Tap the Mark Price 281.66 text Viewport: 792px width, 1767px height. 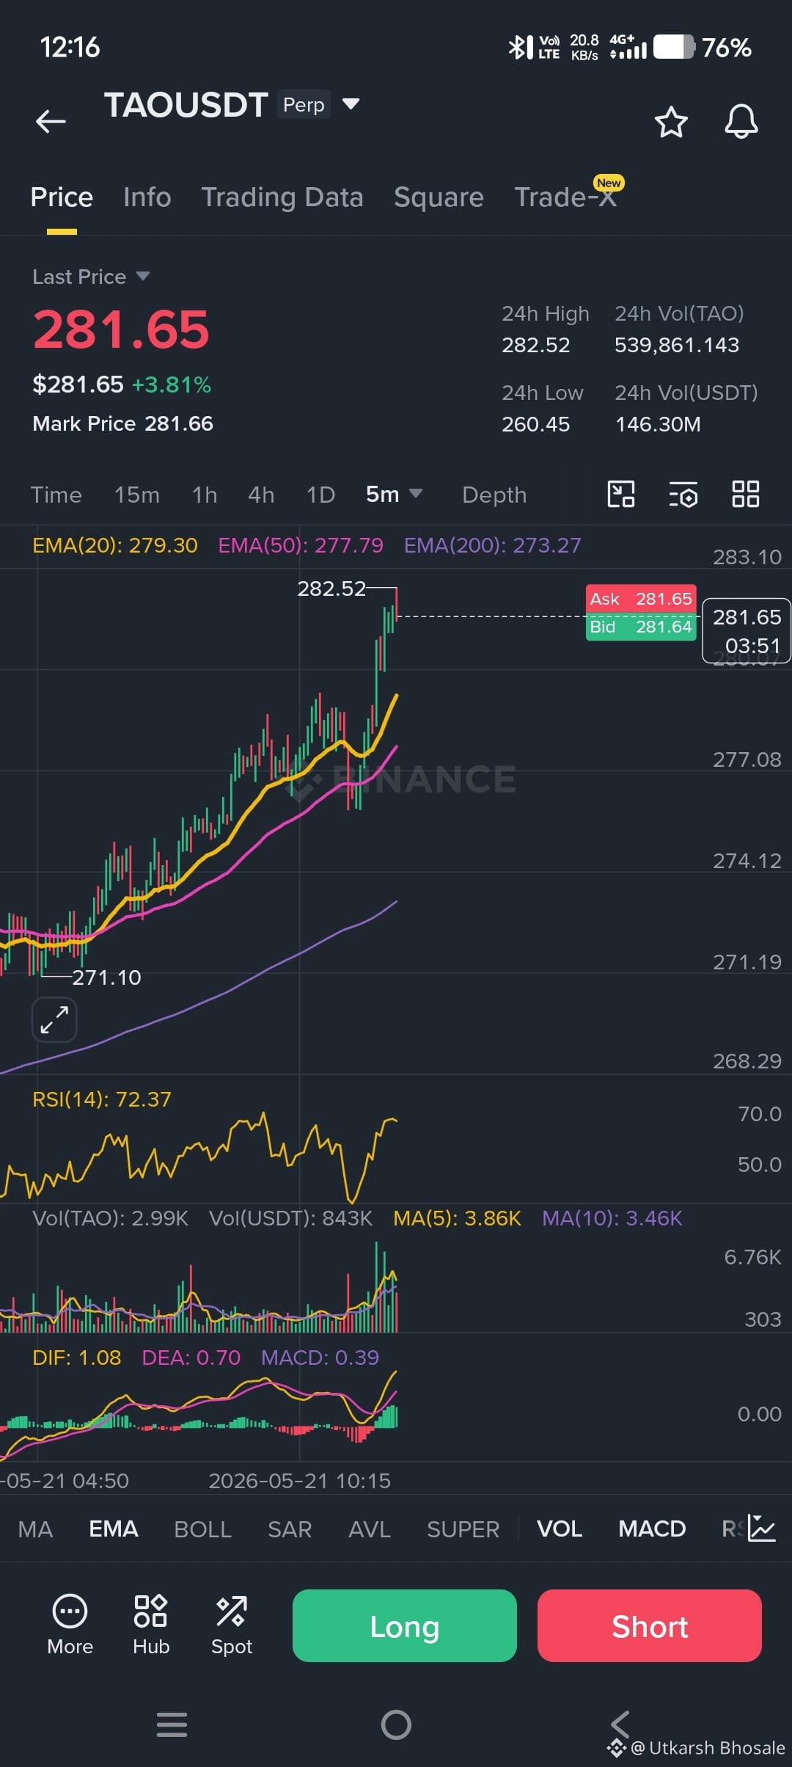(122, 423)
